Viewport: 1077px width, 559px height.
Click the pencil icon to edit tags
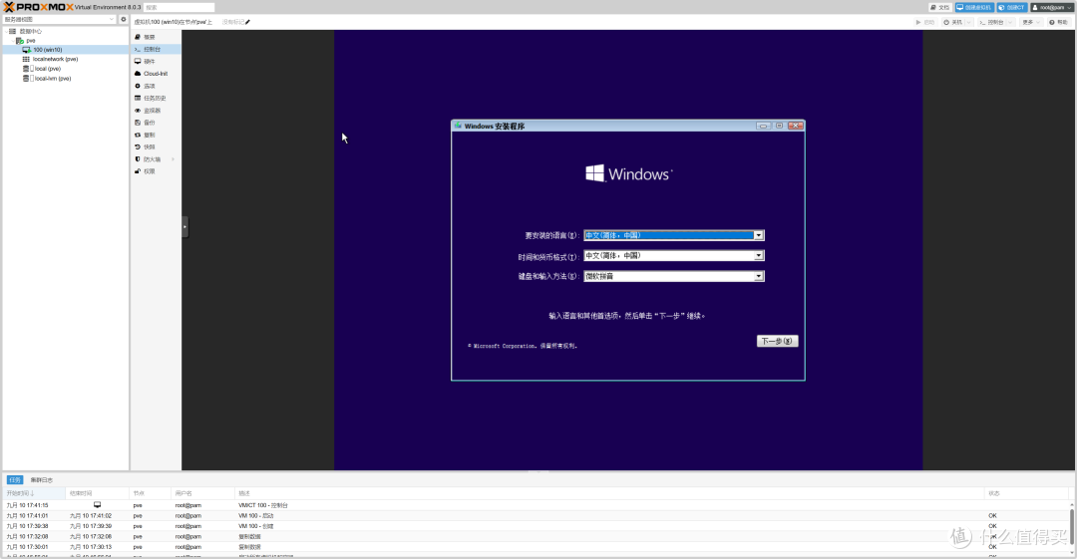[248, 22]
